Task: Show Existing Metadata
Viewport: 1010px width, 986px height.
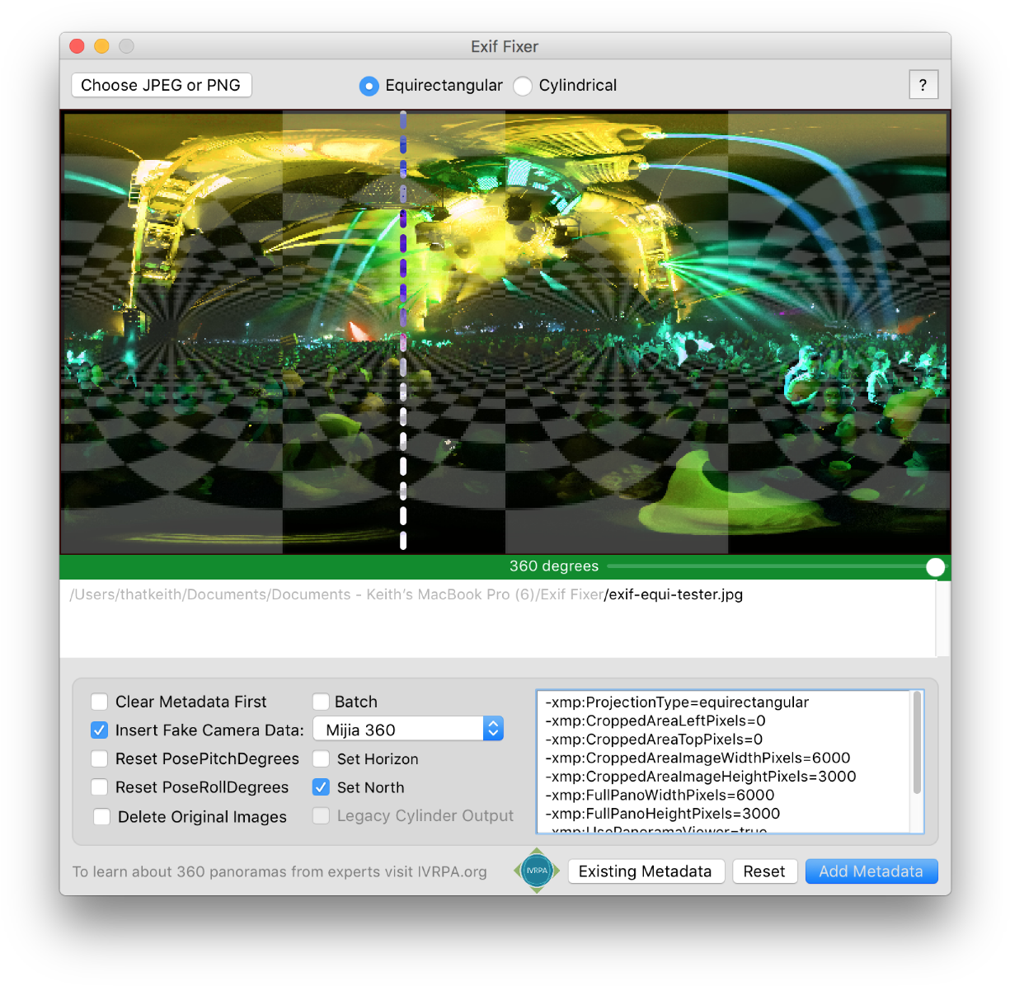Action: [646, 871]
